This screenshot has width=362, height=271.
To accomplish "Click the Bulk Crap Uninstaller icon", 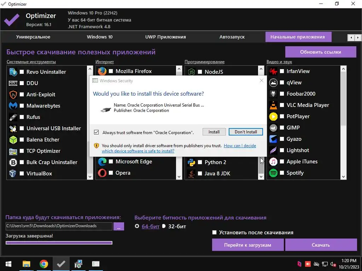I will click(x=13, y=162).
